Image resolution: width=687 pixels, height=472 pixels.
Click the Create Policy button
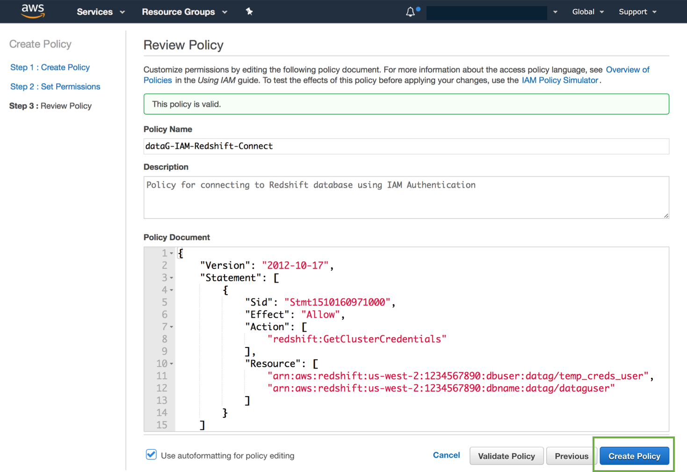pos(634,456)
